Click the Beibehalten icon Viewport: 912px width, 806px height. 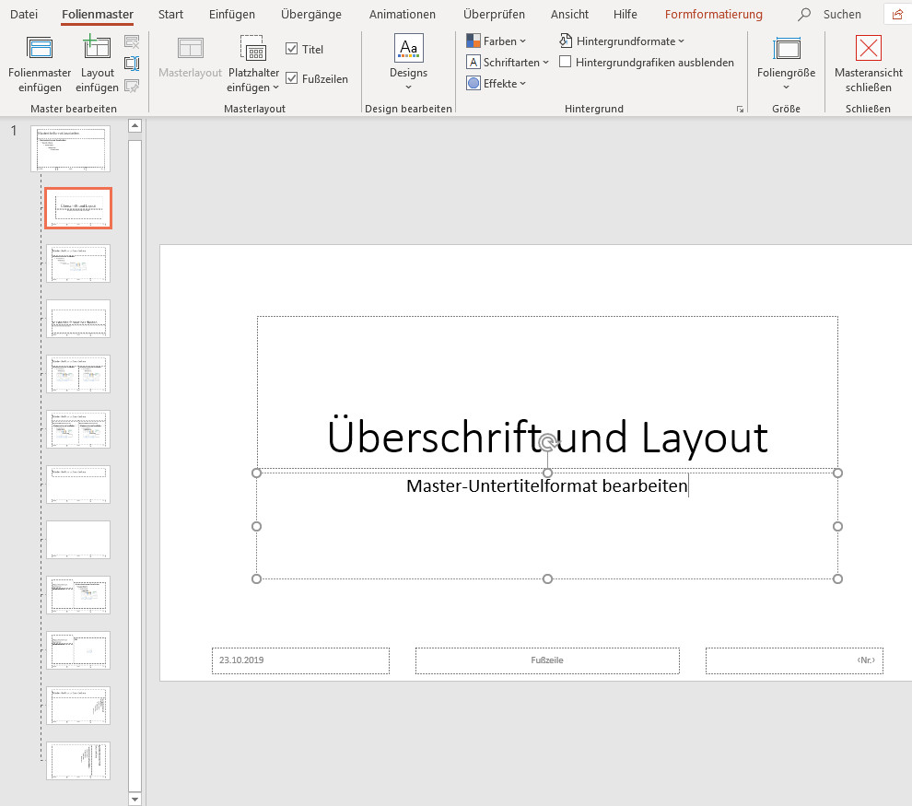pos(132,86)
